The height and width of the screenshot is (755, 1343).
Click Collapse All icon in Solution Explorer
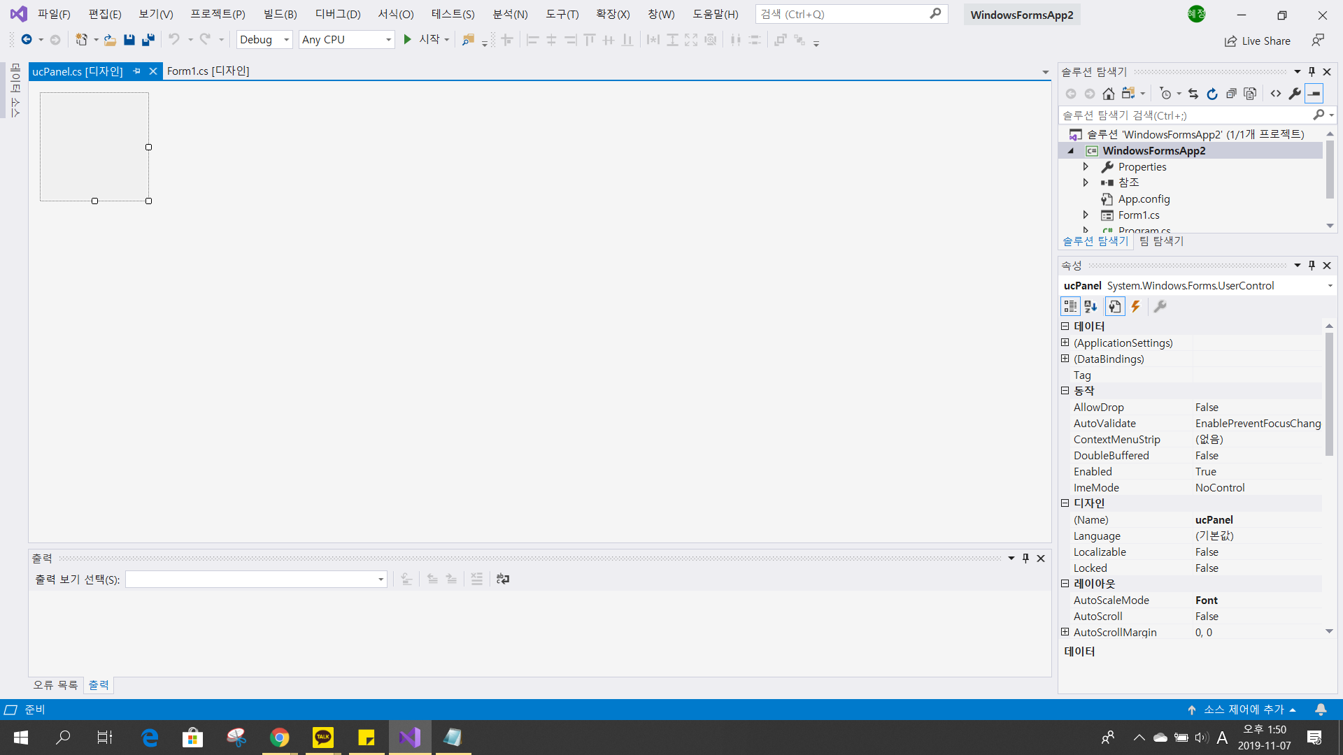(1231, 94)
